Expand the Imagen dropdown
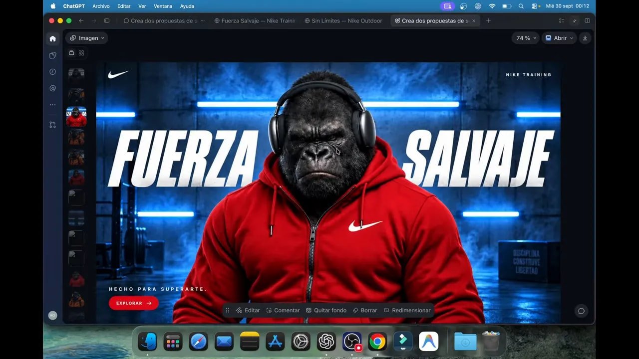Image resolution: width=639 pixels, height=359 pixels. [87, 38]
